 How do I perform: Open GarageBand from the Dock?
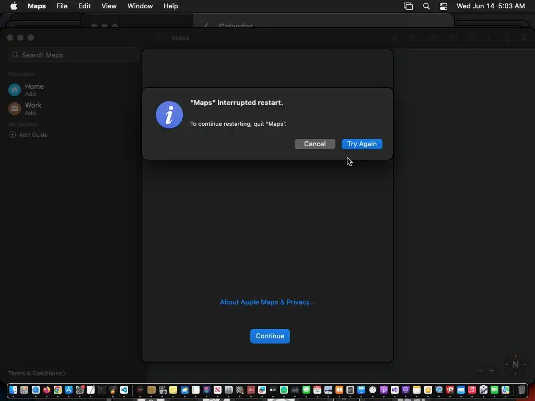pos(113,390)
